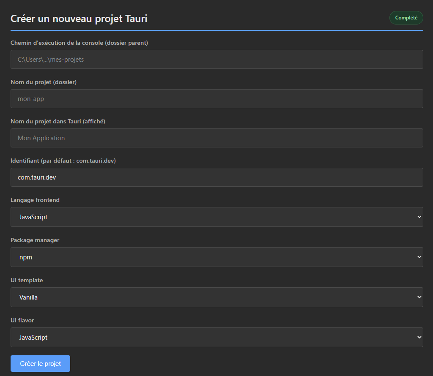
Task: Click the 'Créer un nouveau projet Tauri' heading
Action: [x=79, y=19]
